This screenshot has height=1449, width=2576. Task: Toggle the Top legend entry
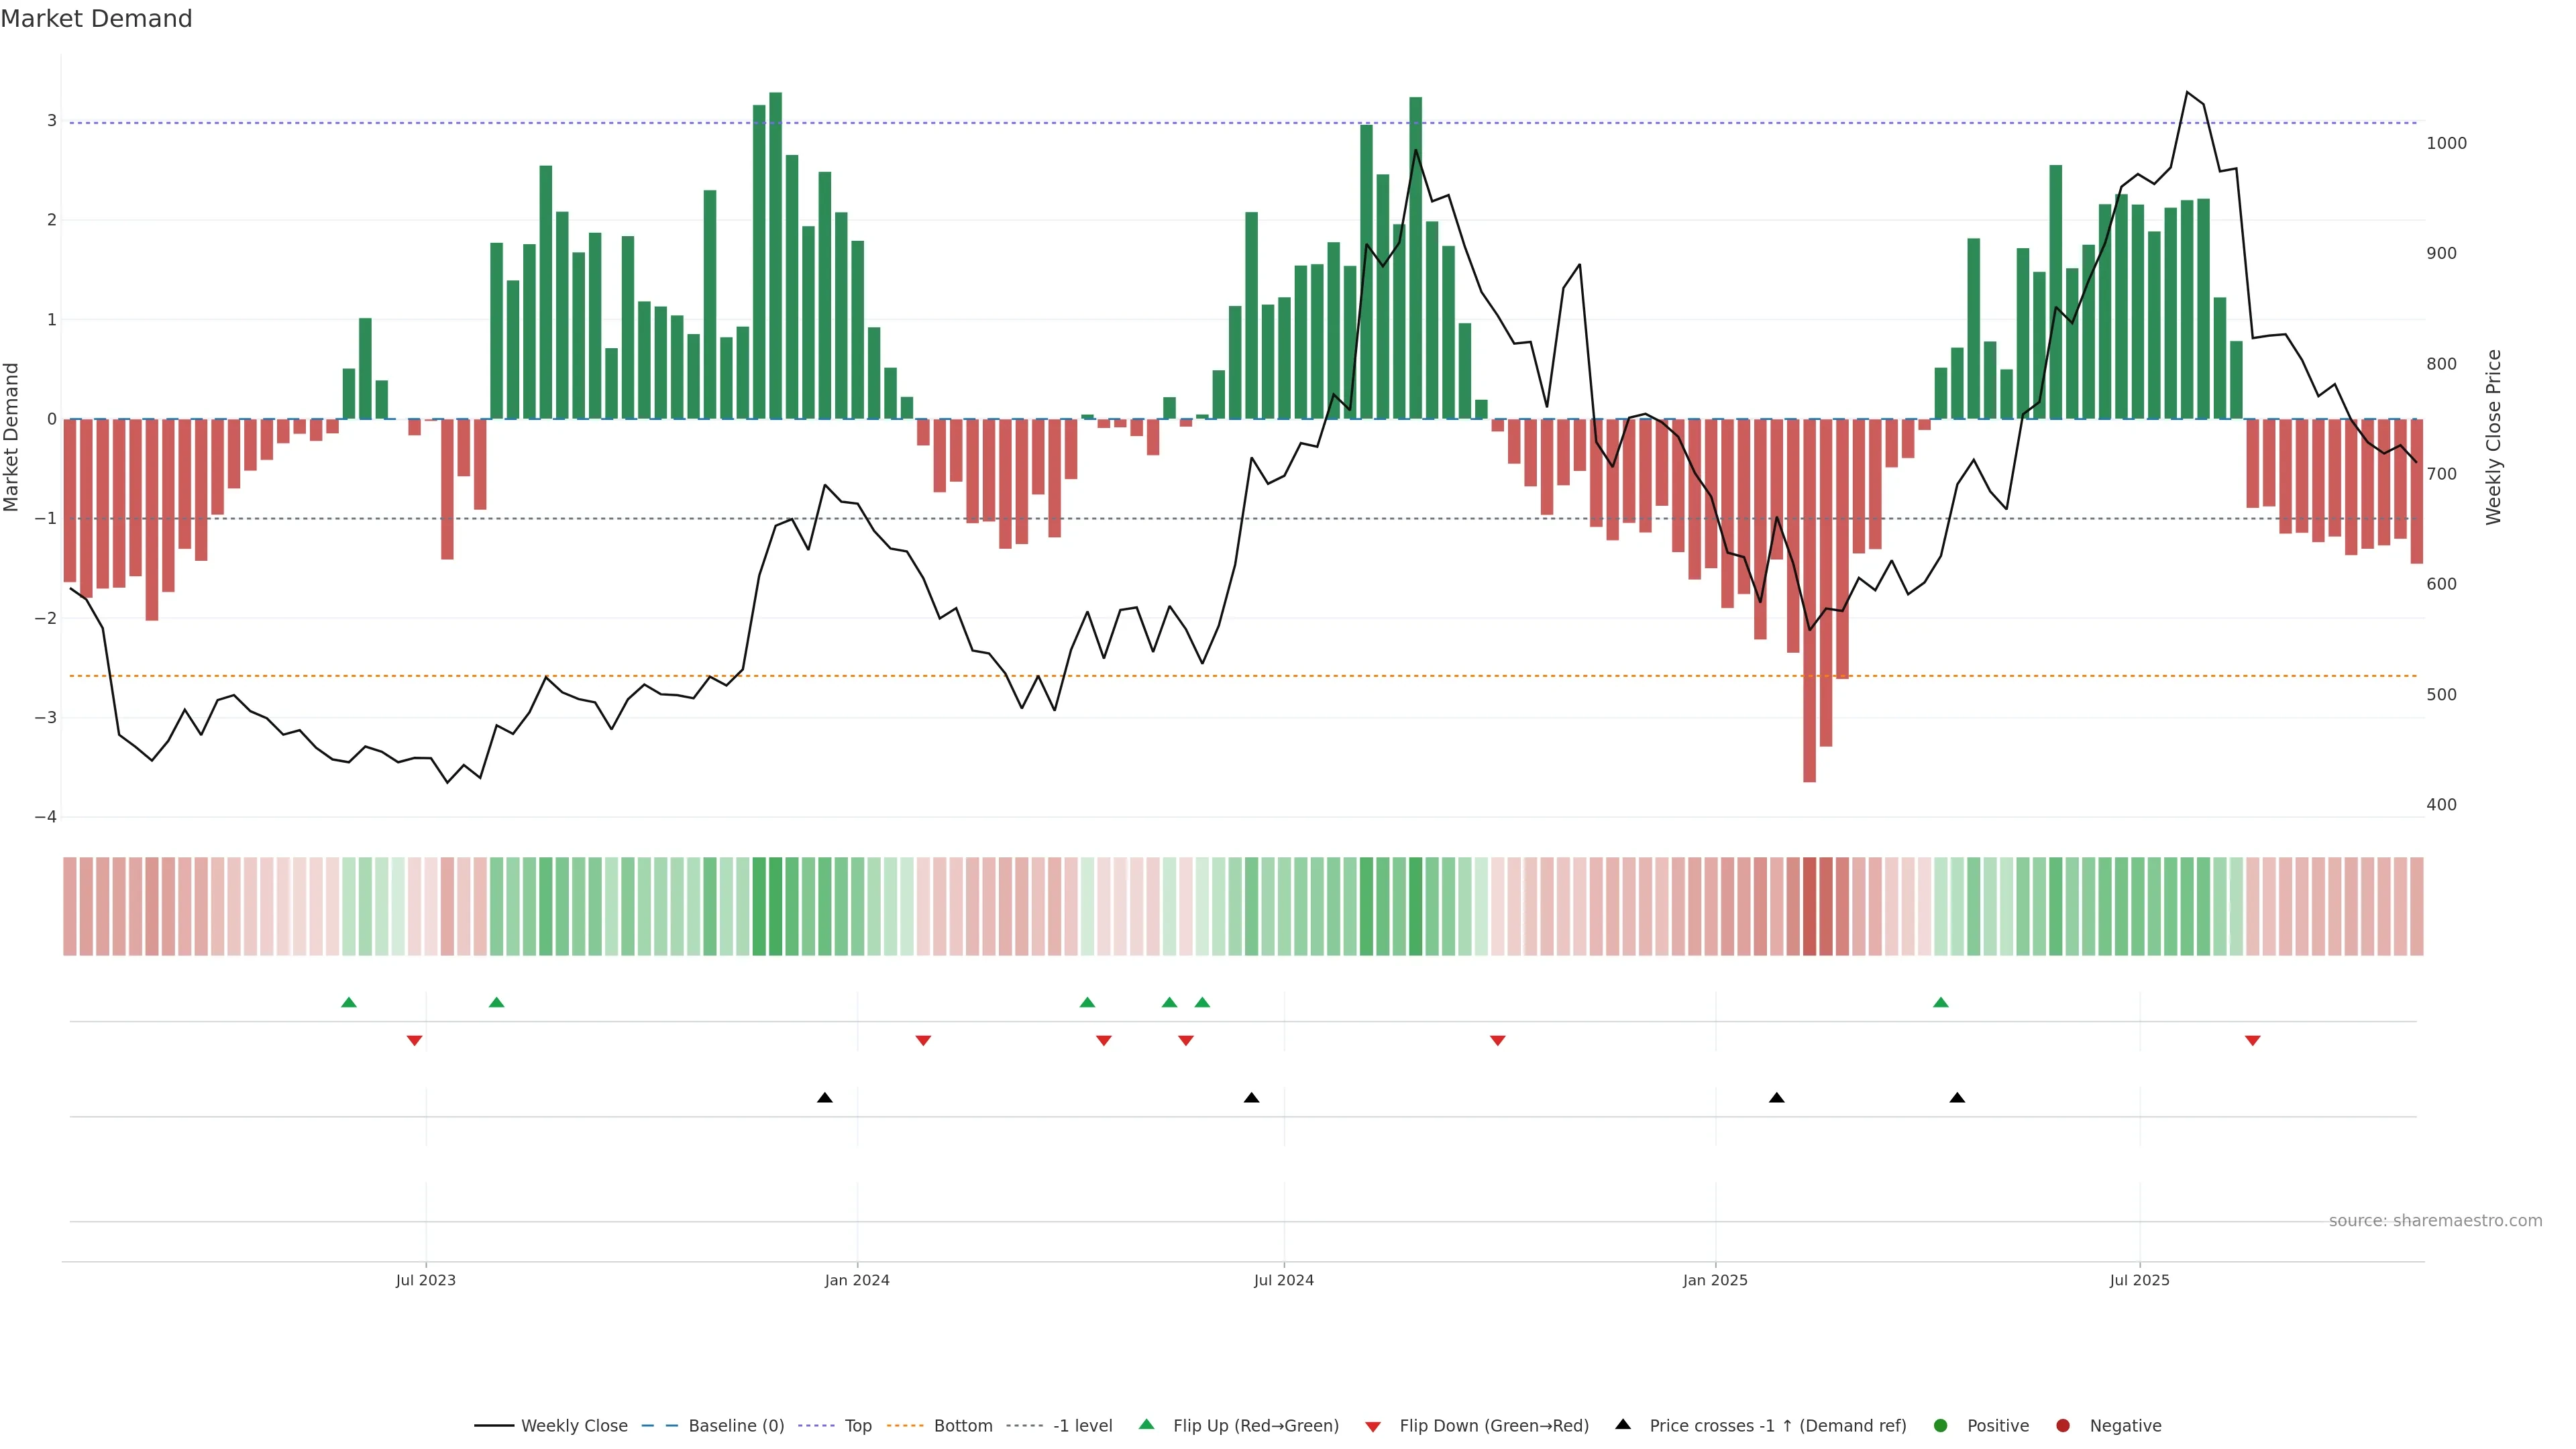[x=857, y=1425]
